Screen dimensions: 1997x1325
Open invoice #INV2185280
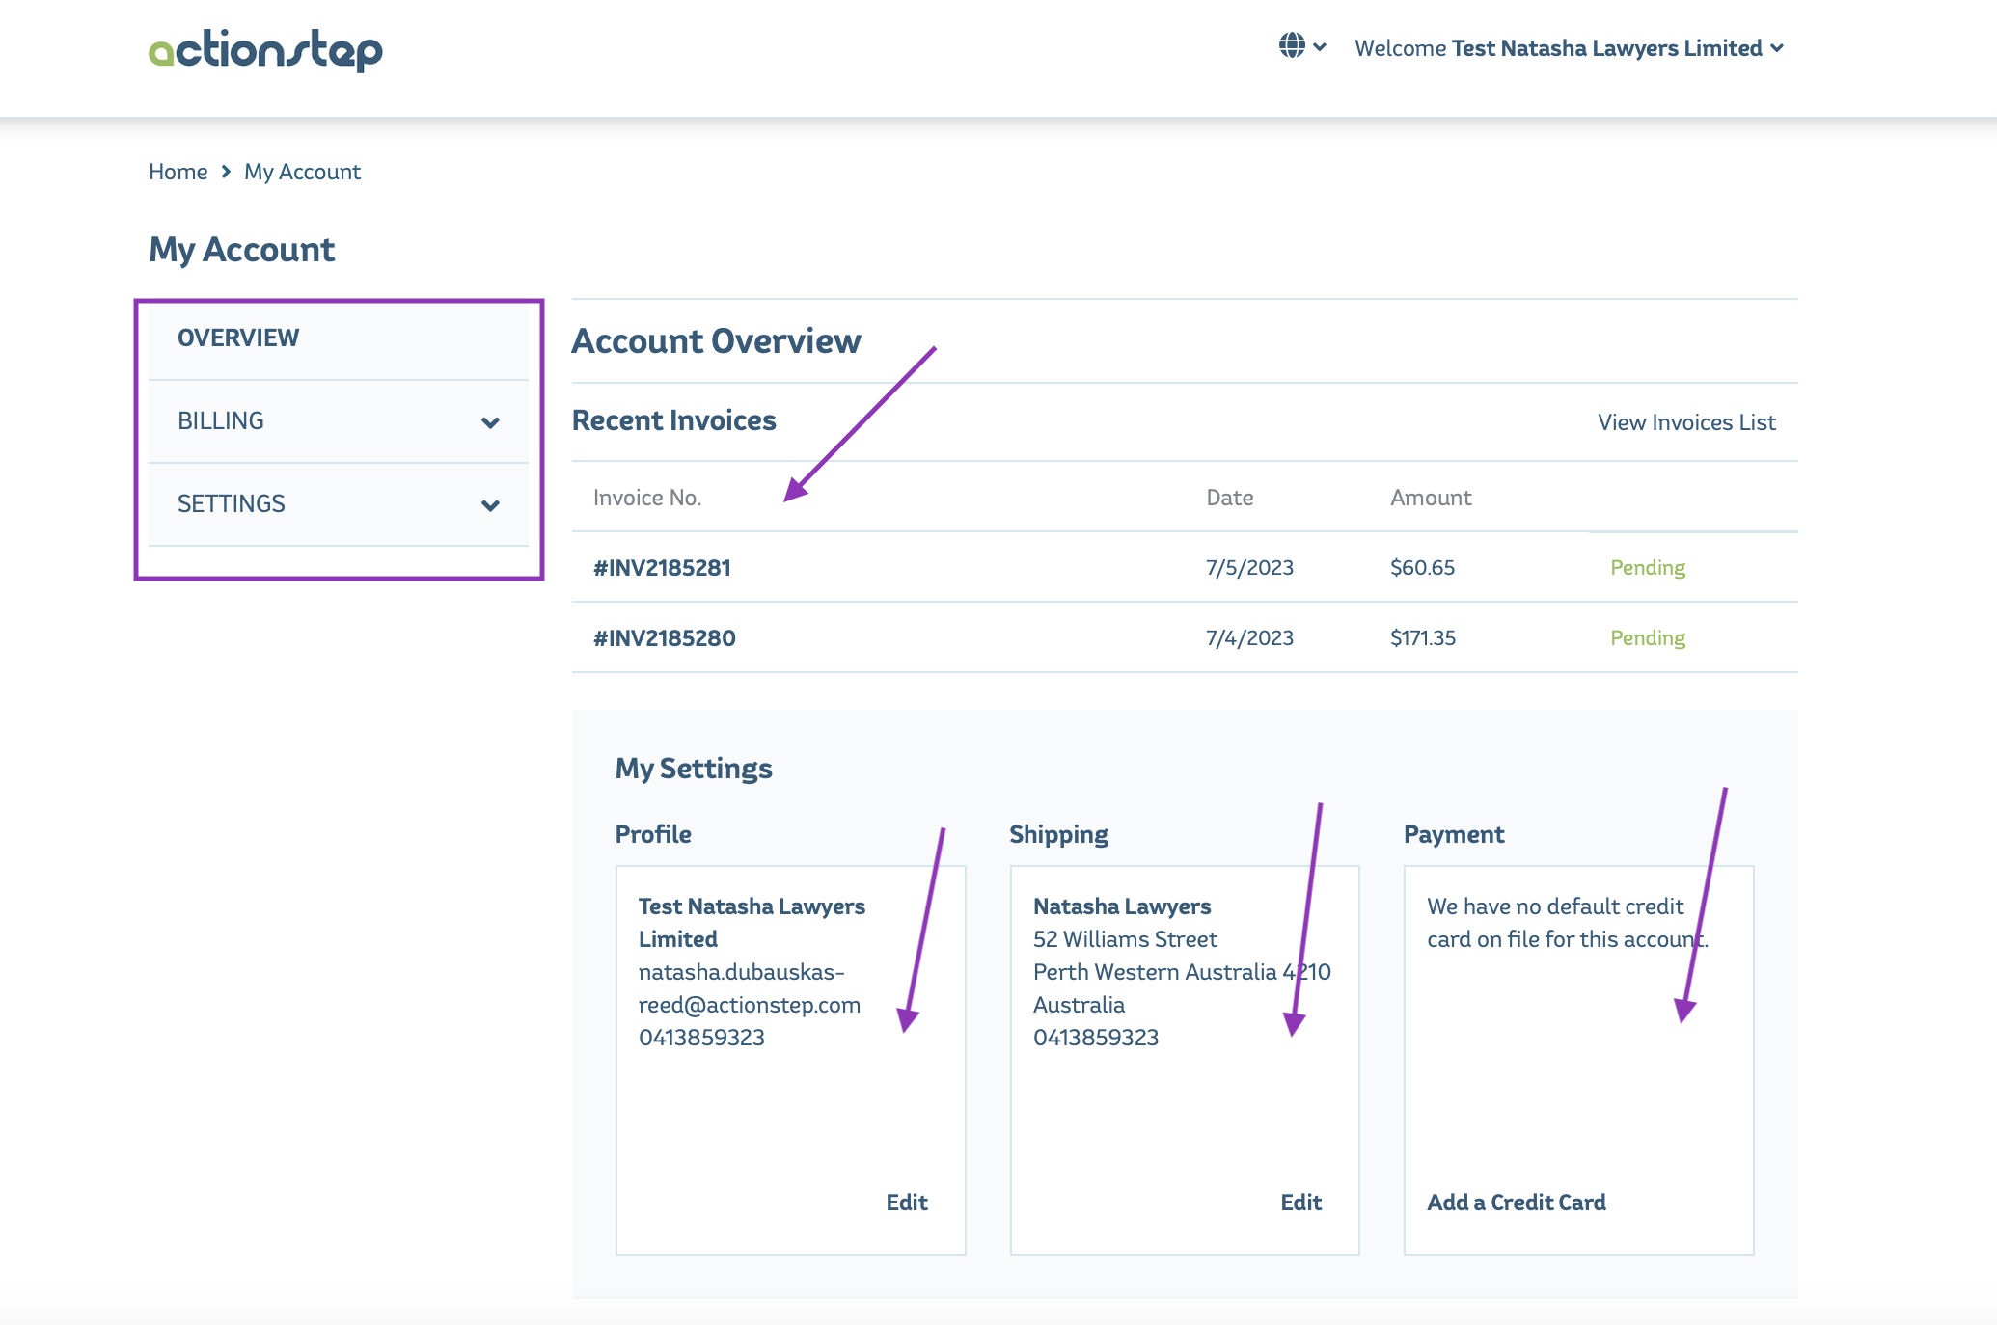pos(664,638)
